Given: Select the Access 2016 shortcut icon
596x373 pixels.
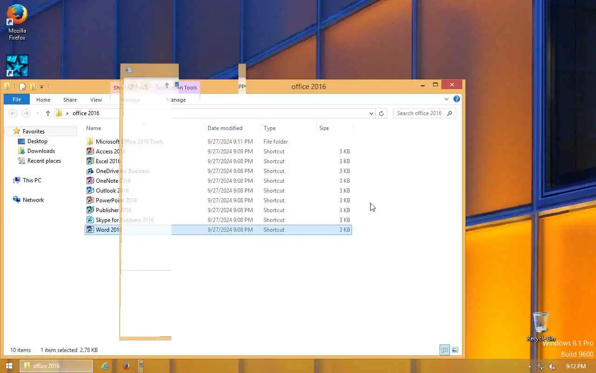Looking at the screenshot, I should click(x=90, y=152).
